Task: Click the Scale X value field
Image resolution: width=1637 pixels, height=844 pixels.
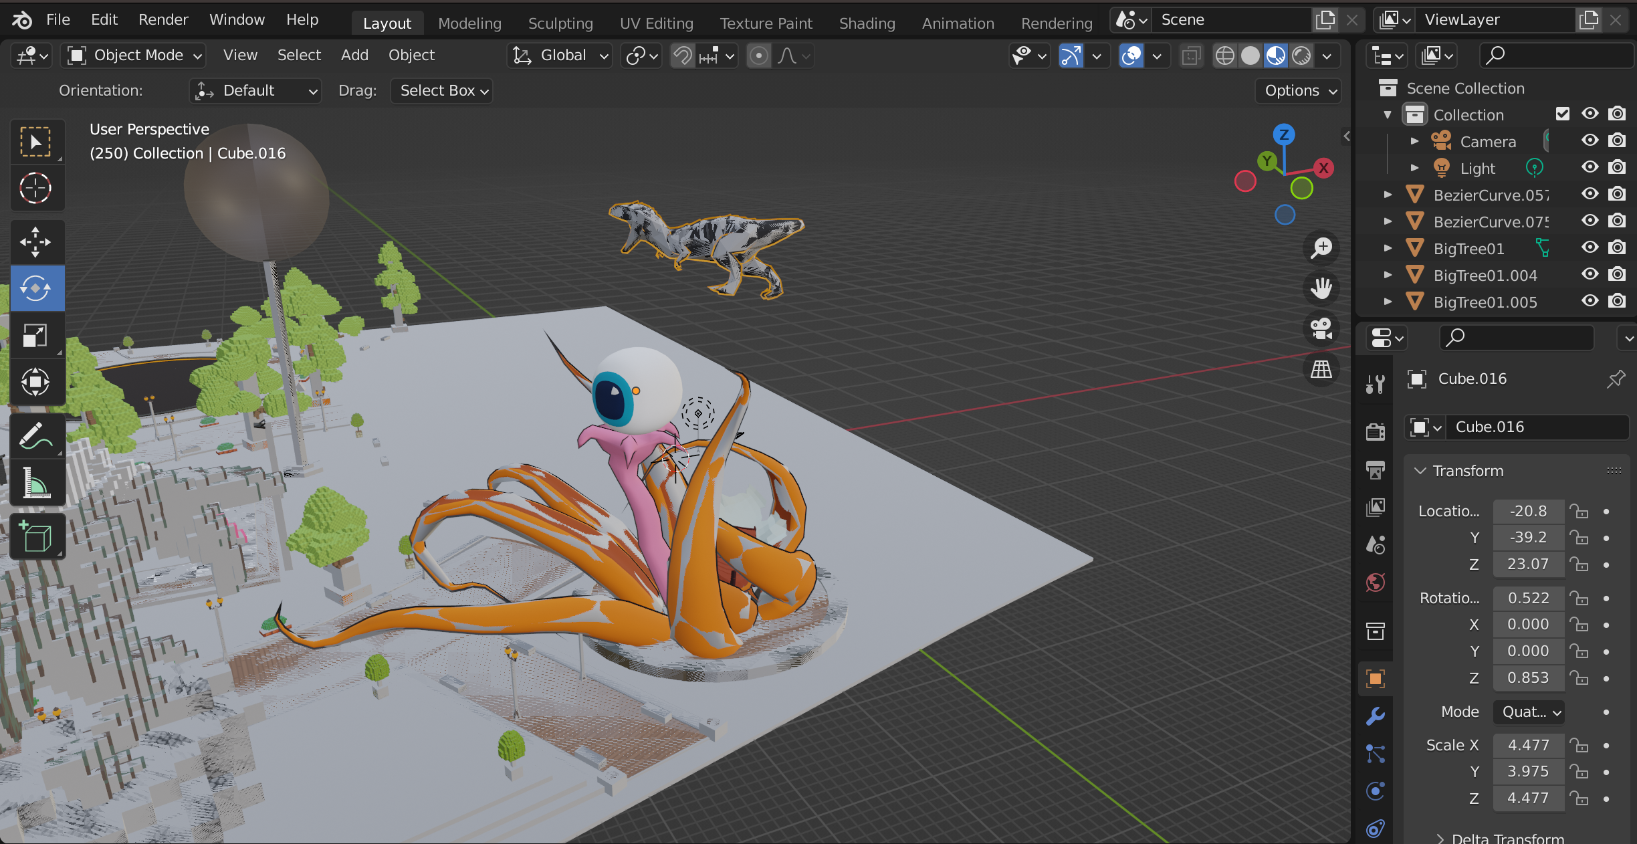Action: 1527,745
